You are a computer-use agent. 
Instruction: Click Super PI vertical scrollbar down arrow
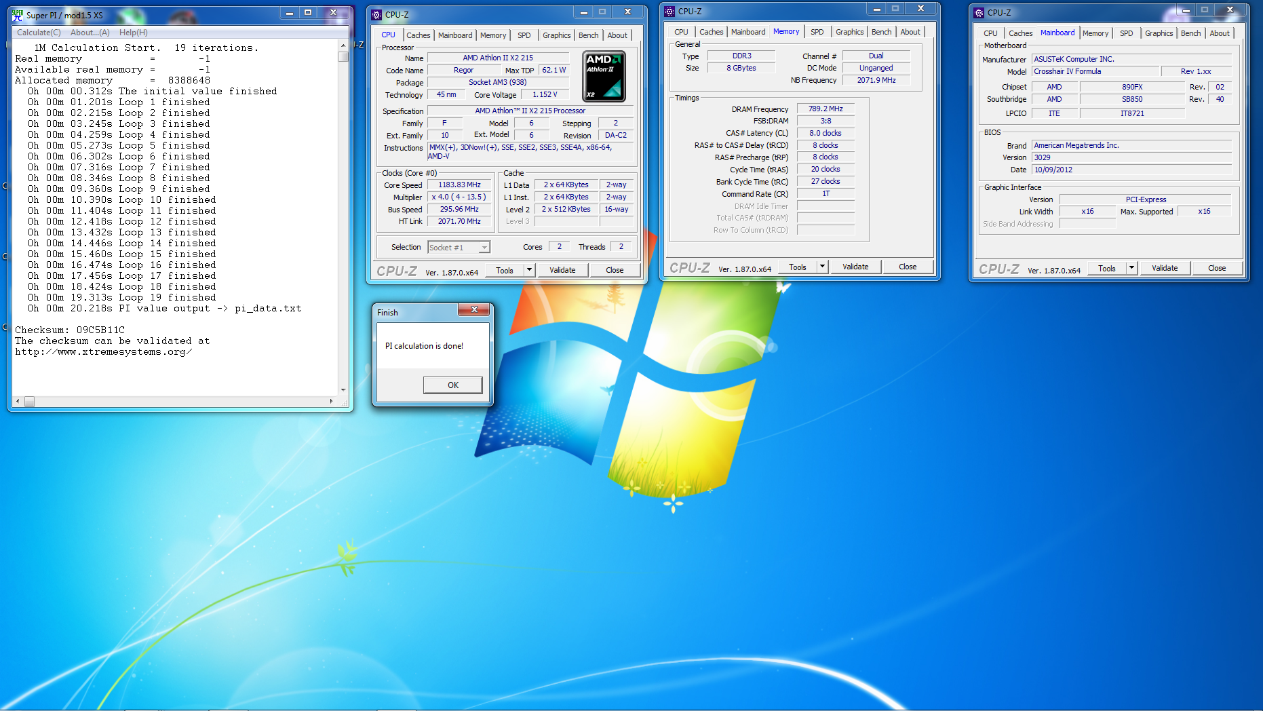(x=343, y=390)
